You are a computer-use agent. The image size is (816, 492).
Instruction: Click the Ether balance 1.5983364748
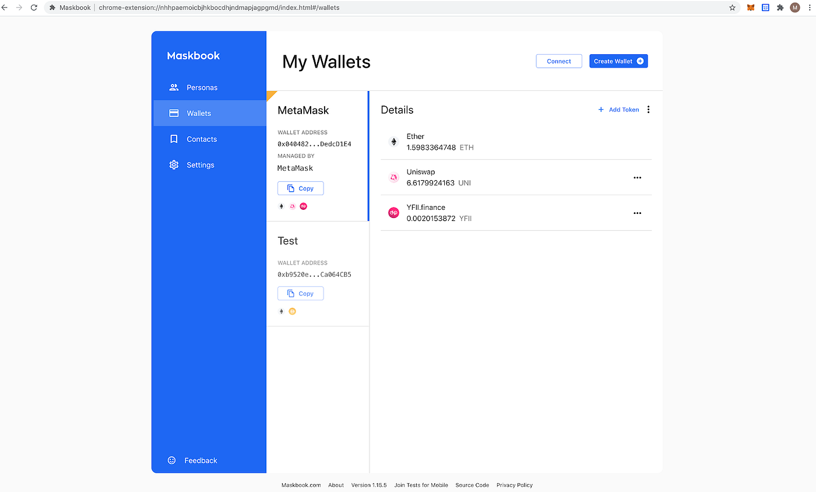(x=431, y=147)
